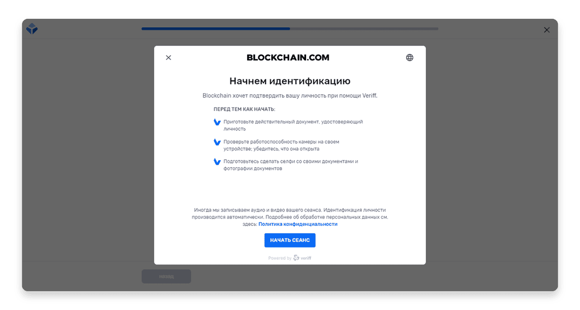Click the checkmark beside the valid document tip
Screen dimensions: 580x310
217,122
